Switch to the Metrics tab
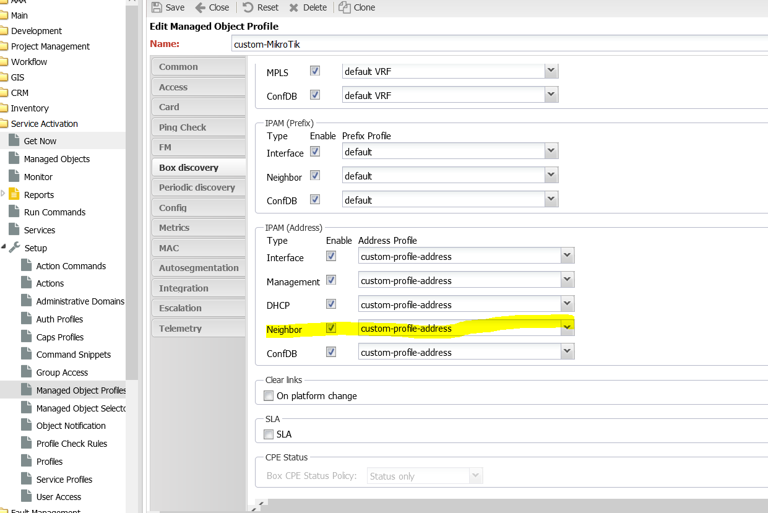Screen dimensions: 768x513 pos(198,228)
